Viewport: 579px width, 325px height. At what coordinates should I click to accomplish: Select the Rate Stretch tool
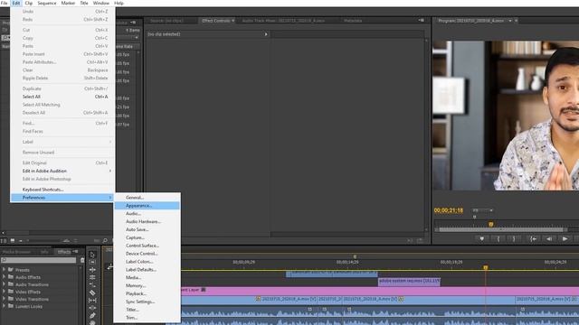click(x=92, y=285)
